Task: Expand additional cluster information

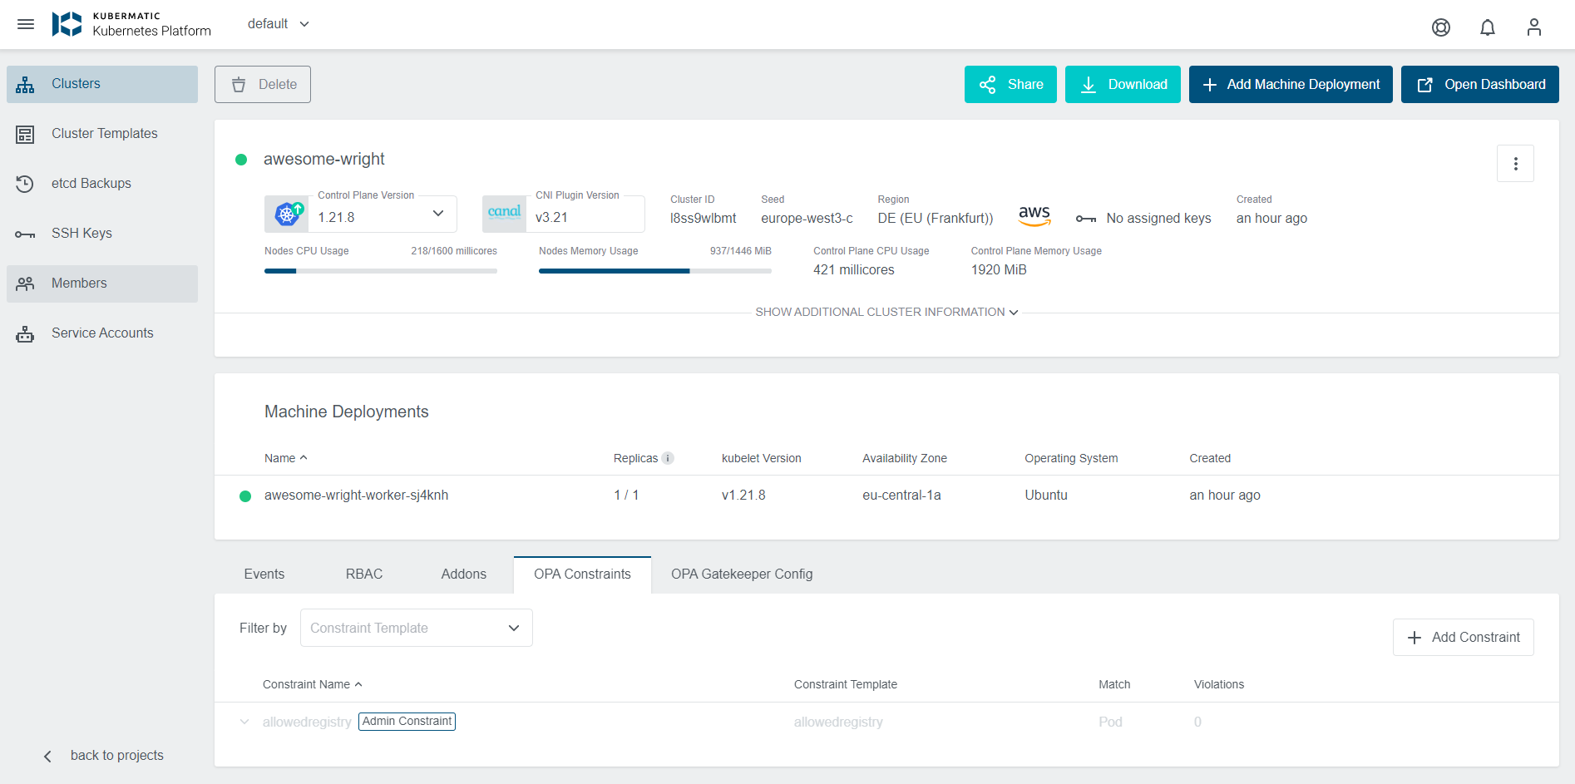Action: pos(886,313)
